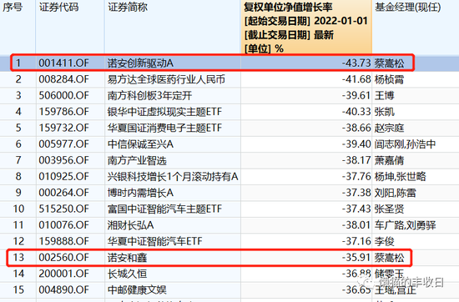Viewport: 459px width, 302px height.
Task: Click fund name 南方科创板3年定开
Action: (x=150, y=95)
